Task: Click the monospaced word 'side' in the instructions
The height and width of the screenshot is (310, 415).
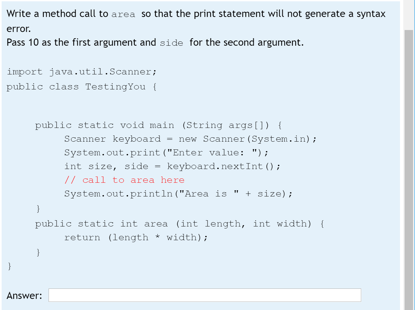Action: pyautogui.click(x=171, y=43)
